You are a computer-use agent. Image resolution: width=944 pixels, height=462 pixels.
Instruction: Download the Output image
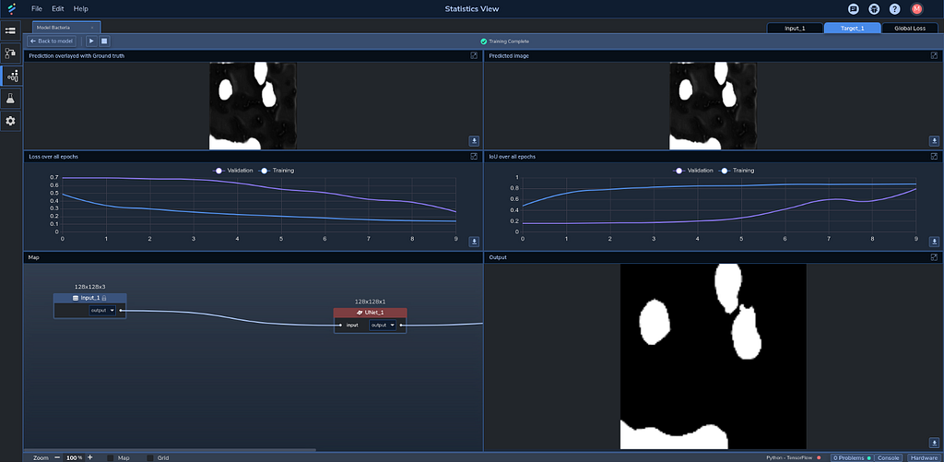click(934, 443)
